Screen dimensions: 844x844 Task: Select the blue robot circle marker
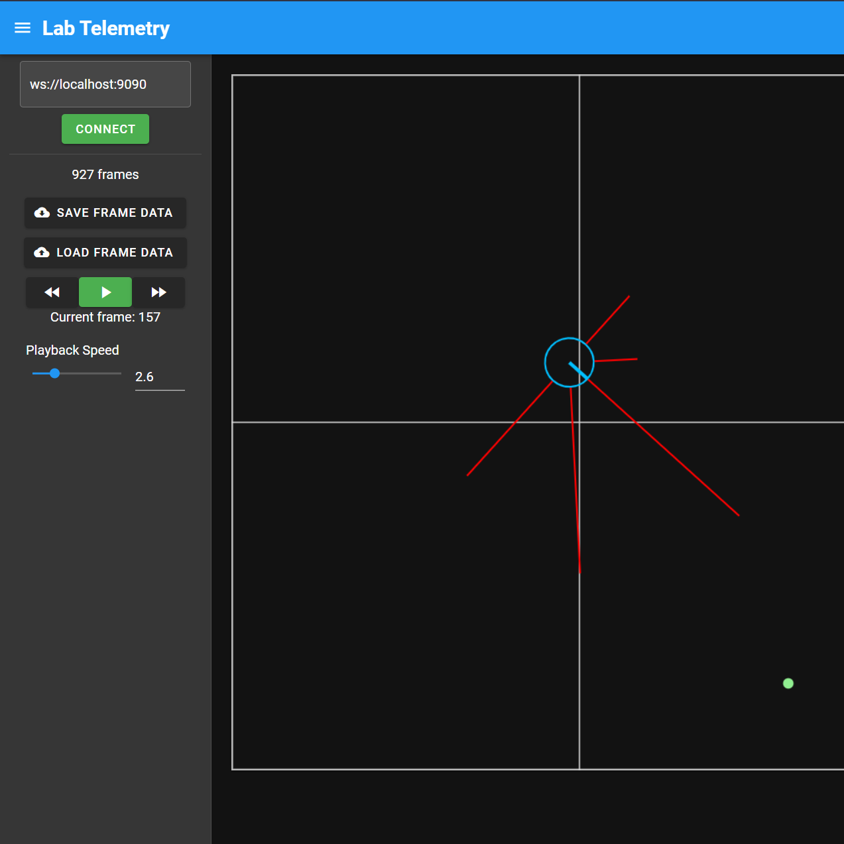tap(569, 362)
